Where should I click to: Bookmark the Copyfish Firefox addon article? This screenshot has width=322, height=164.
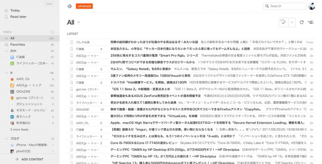click(71, 109)
